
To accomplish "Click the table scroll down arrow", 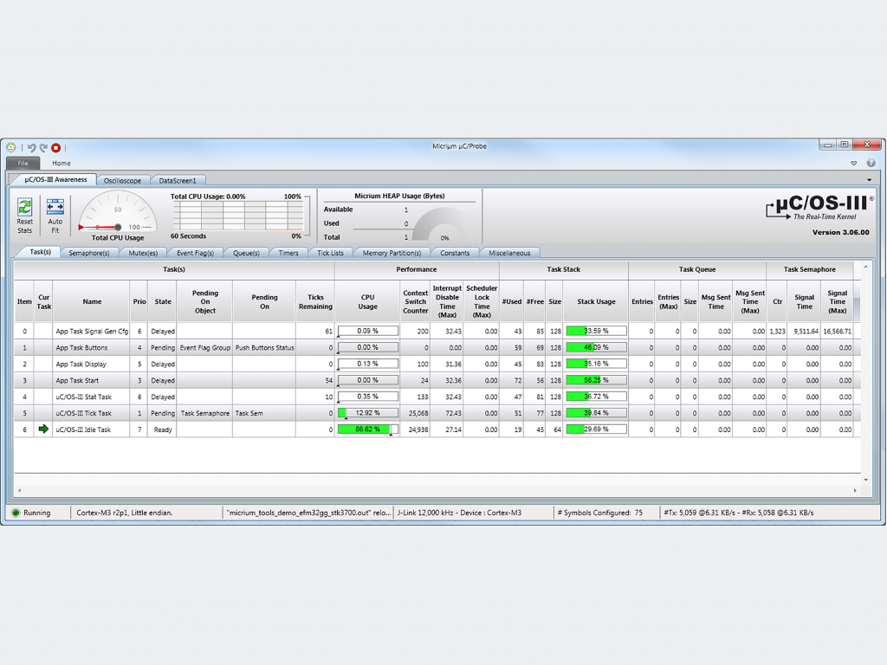I will point(865,480).
